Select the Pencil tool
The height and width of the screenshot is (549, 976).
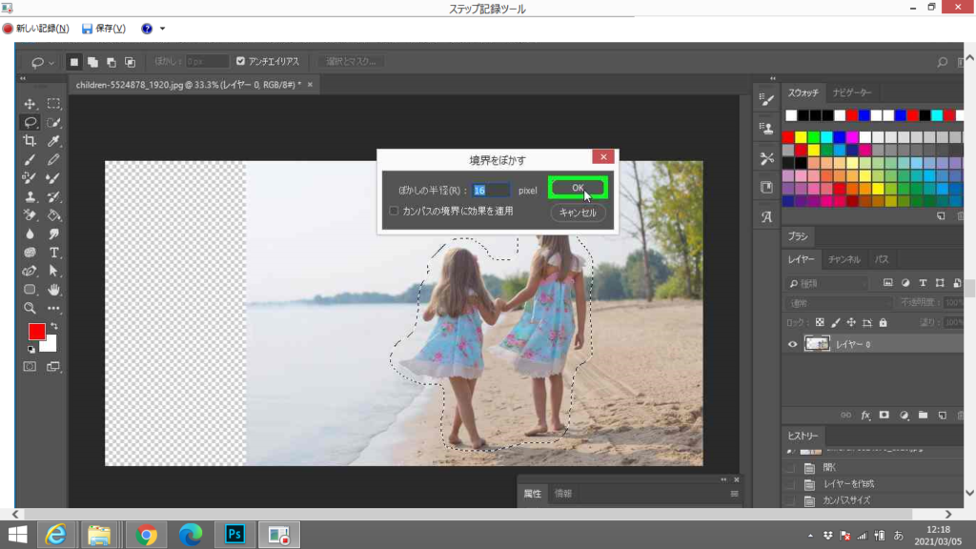point(54,159)
